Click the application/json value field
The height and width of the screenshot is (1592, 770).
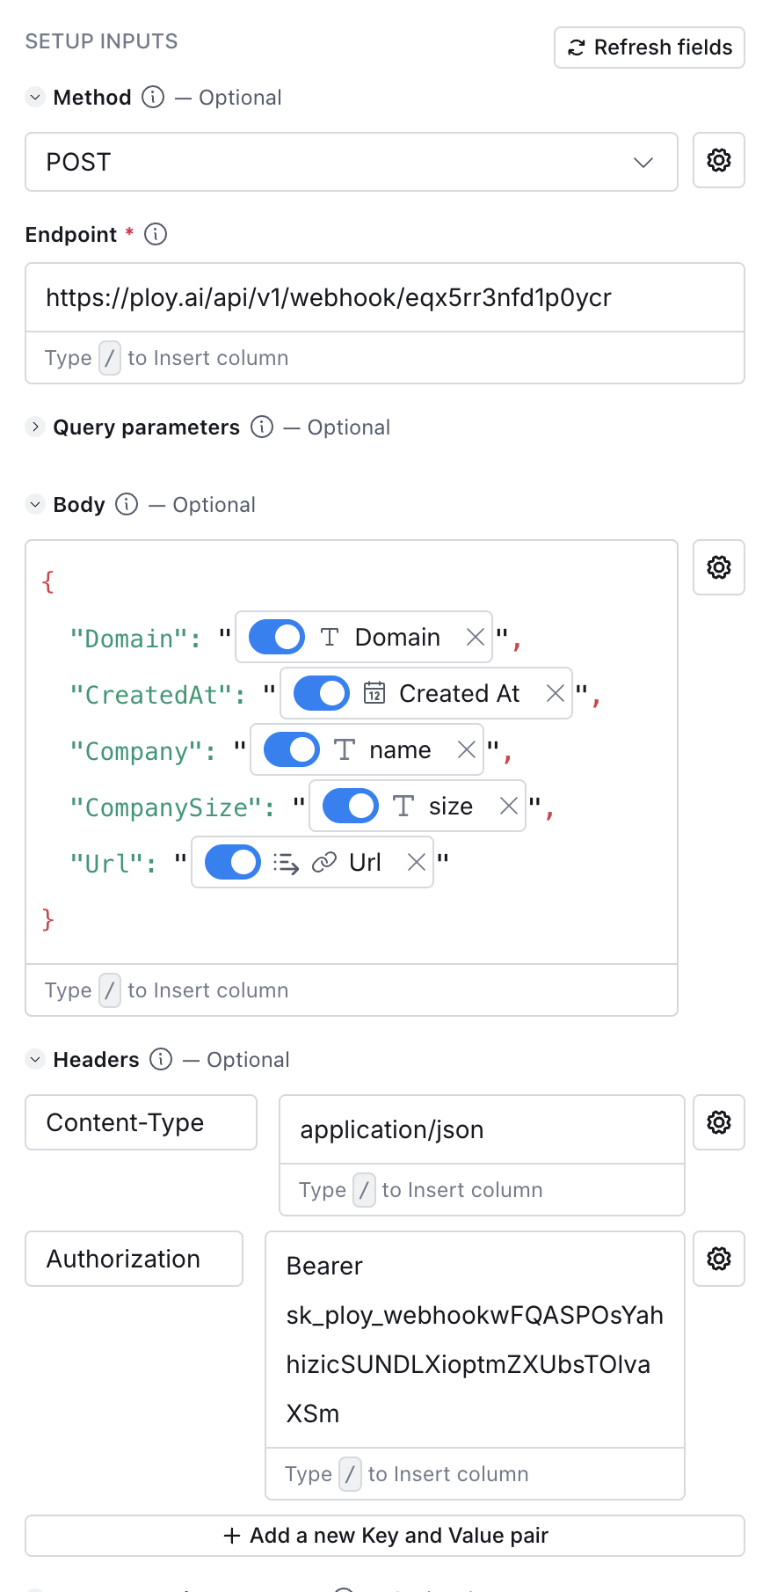coord(482,1129)
